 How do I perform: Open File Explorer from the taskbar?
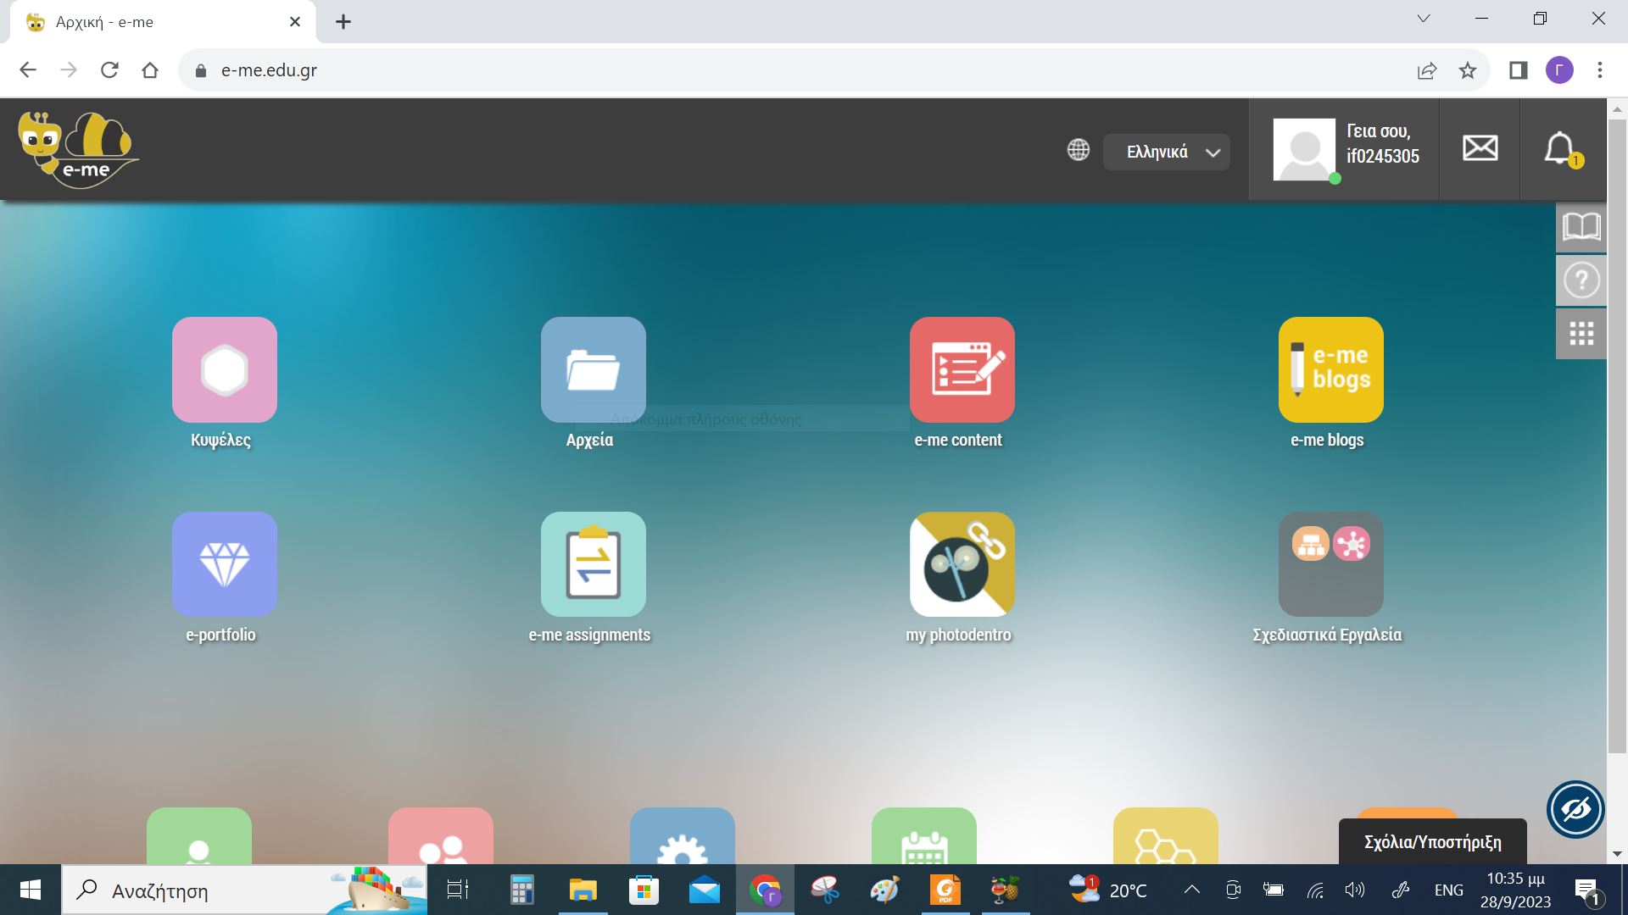coord(583,890)
